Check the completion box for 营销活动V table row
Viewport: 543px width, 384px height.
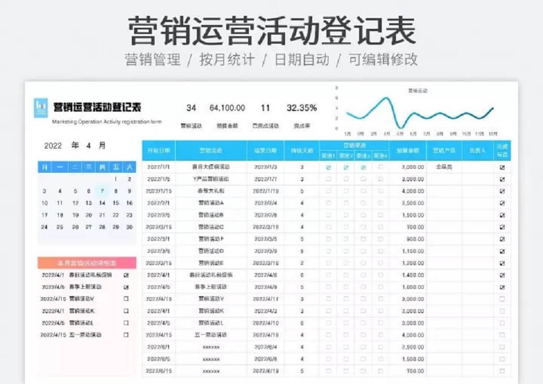[502, 299]
